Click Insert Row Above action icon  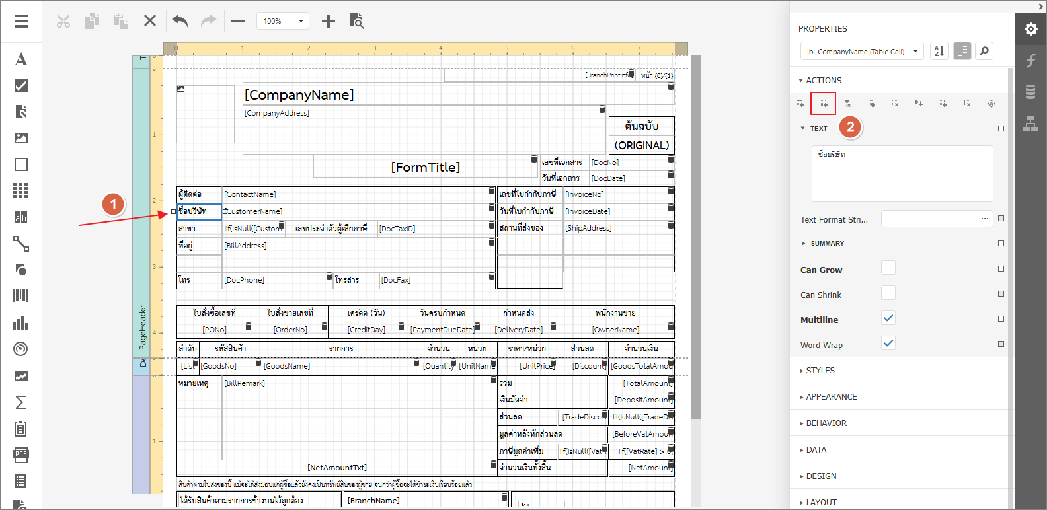pos(800,104)
